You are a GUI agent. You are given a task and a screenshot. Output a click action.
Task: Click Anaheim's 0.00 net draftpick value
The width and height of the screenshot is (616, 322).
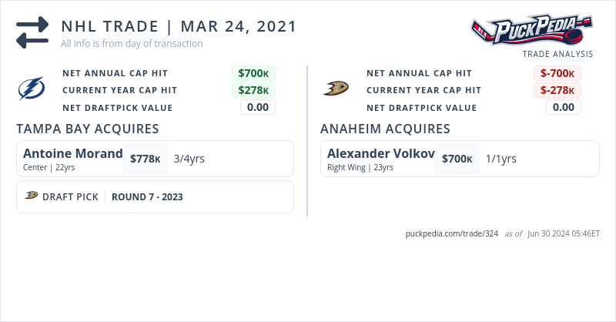click(x=563, y=107)
